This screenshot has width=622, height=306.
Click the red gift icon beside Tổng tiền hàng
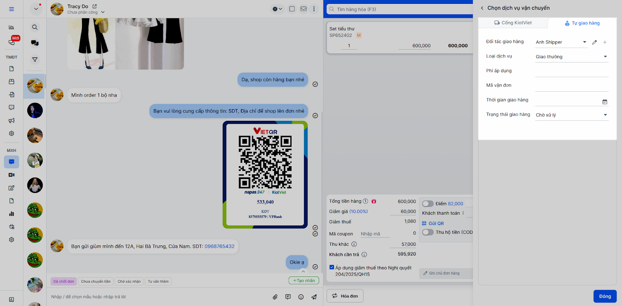pos(374,201)
